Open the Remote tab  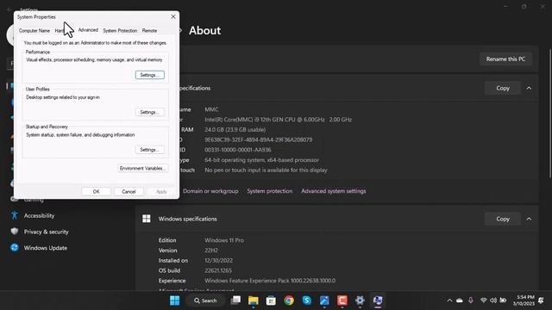(x=149, y=31)
